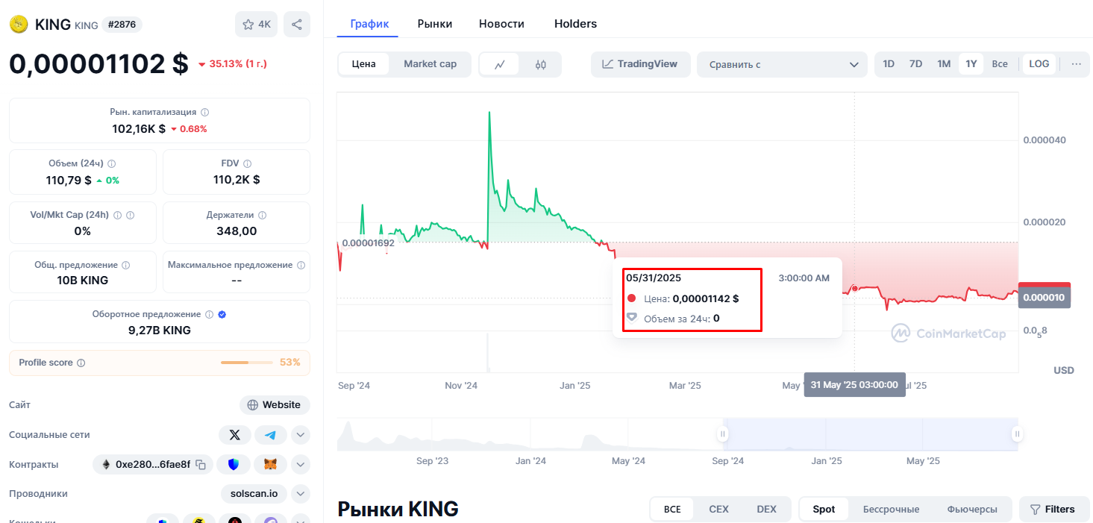
Task: Click the 0.00001692 baseline price label
Action: 368,242
